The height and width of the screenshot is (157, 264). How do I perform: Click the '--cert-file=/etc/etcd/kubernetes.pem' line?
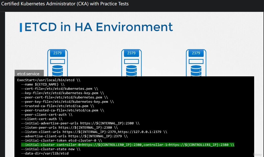point(60,89)
